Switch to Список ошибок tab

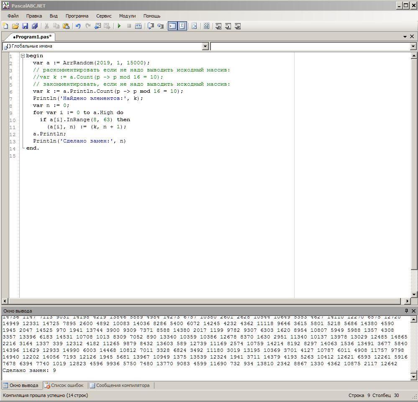64,385
